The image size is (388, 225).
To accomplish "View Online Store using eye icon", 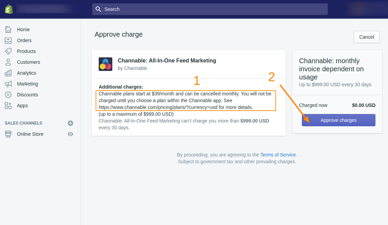I will pyautogui.click(x=70, y=134).
